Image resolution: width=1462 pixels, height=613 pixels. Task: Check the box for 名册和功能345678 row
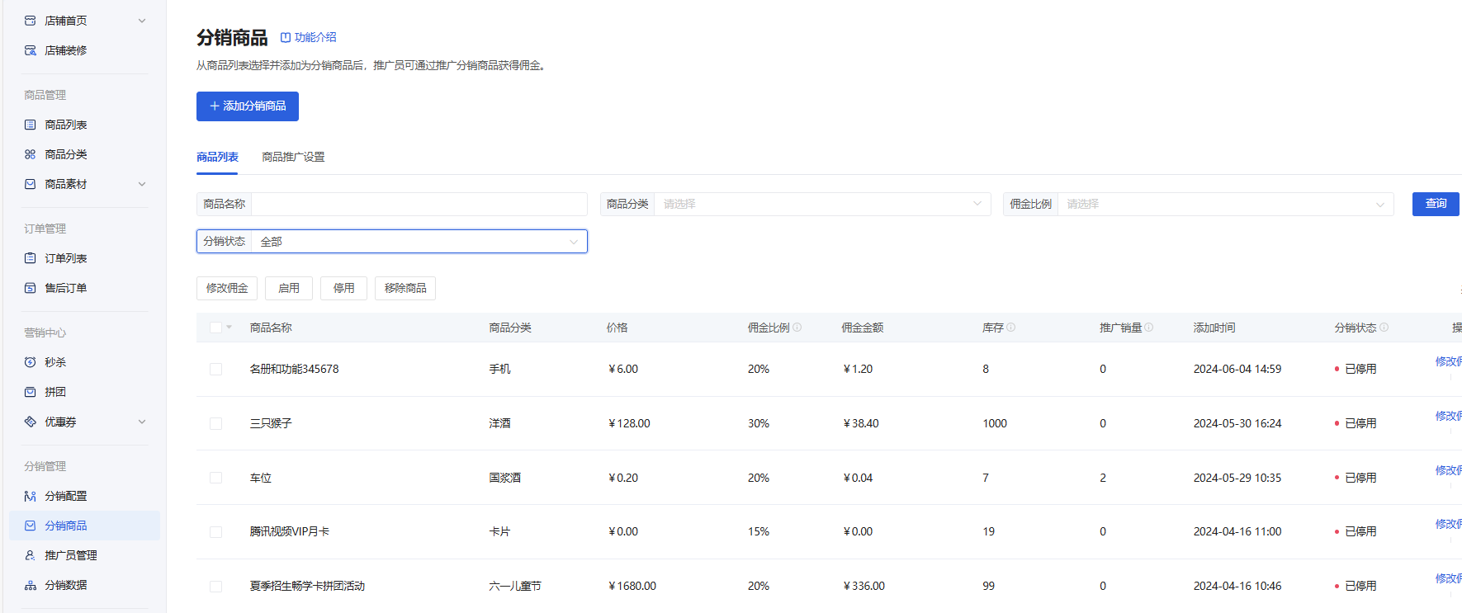[x=215, y=369]
